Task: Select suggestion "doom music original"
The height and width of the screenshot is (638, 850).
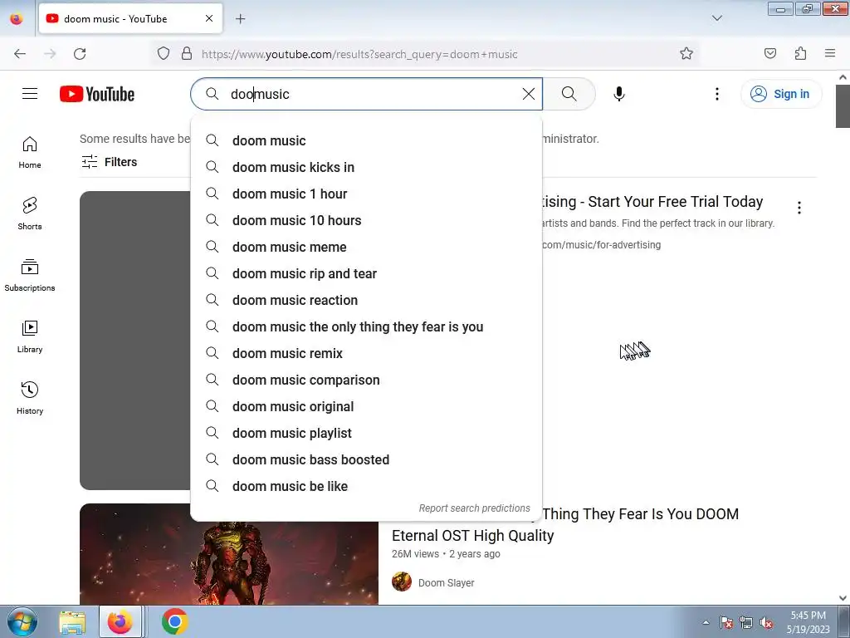Action: click(366, 406)
